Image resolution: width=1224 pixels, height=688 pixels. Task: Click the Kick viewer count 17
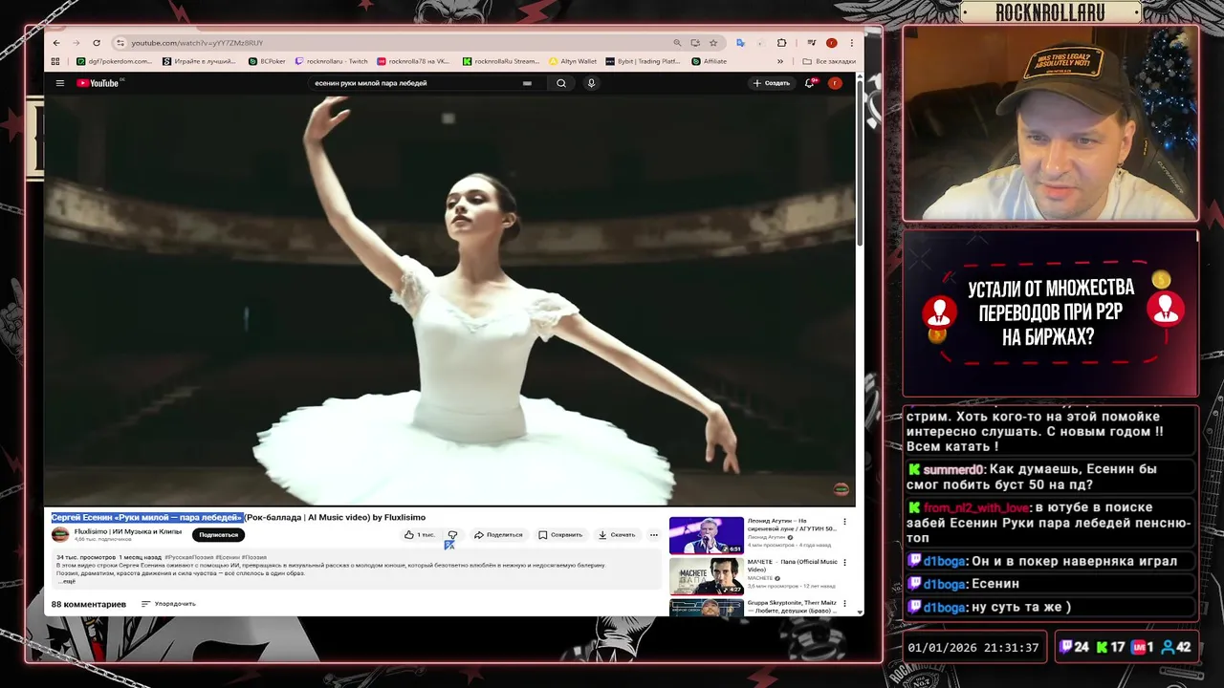pyautogui.click(x=1111, y=647)
